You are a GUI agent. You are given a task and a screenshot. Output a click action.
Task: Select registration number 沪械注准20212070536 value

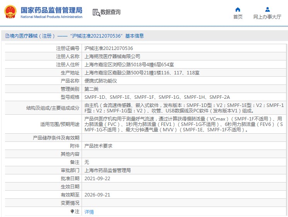click(x=109, y=48)
